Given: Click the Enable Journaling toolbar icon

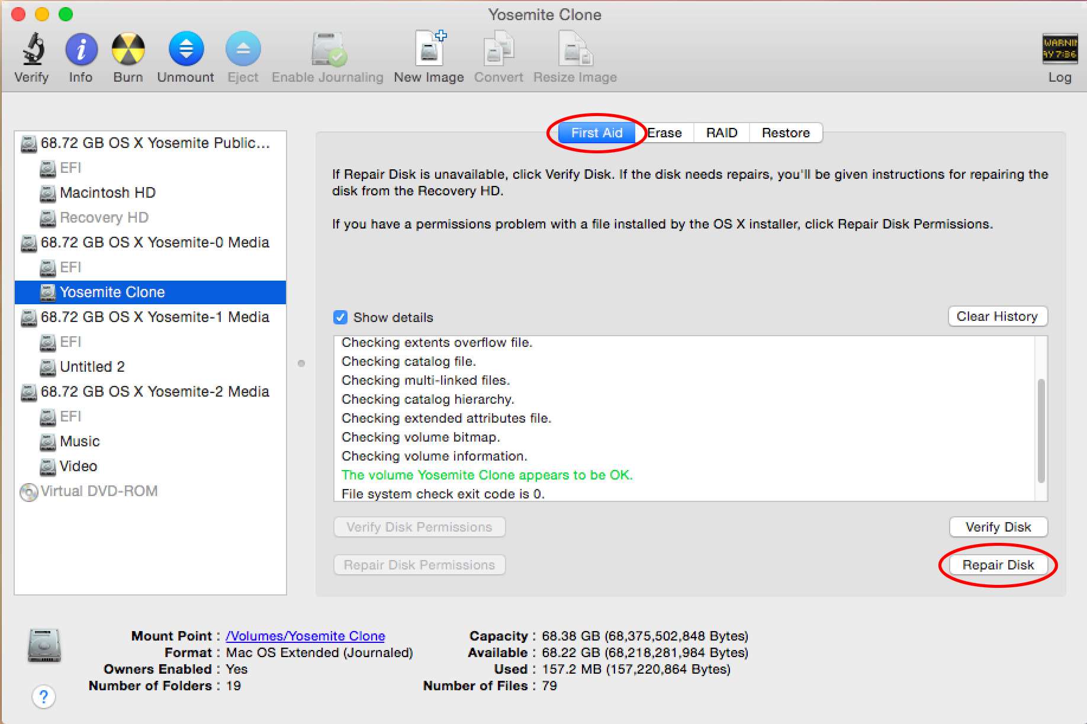Looking at the screenshot, I should 328,49.
